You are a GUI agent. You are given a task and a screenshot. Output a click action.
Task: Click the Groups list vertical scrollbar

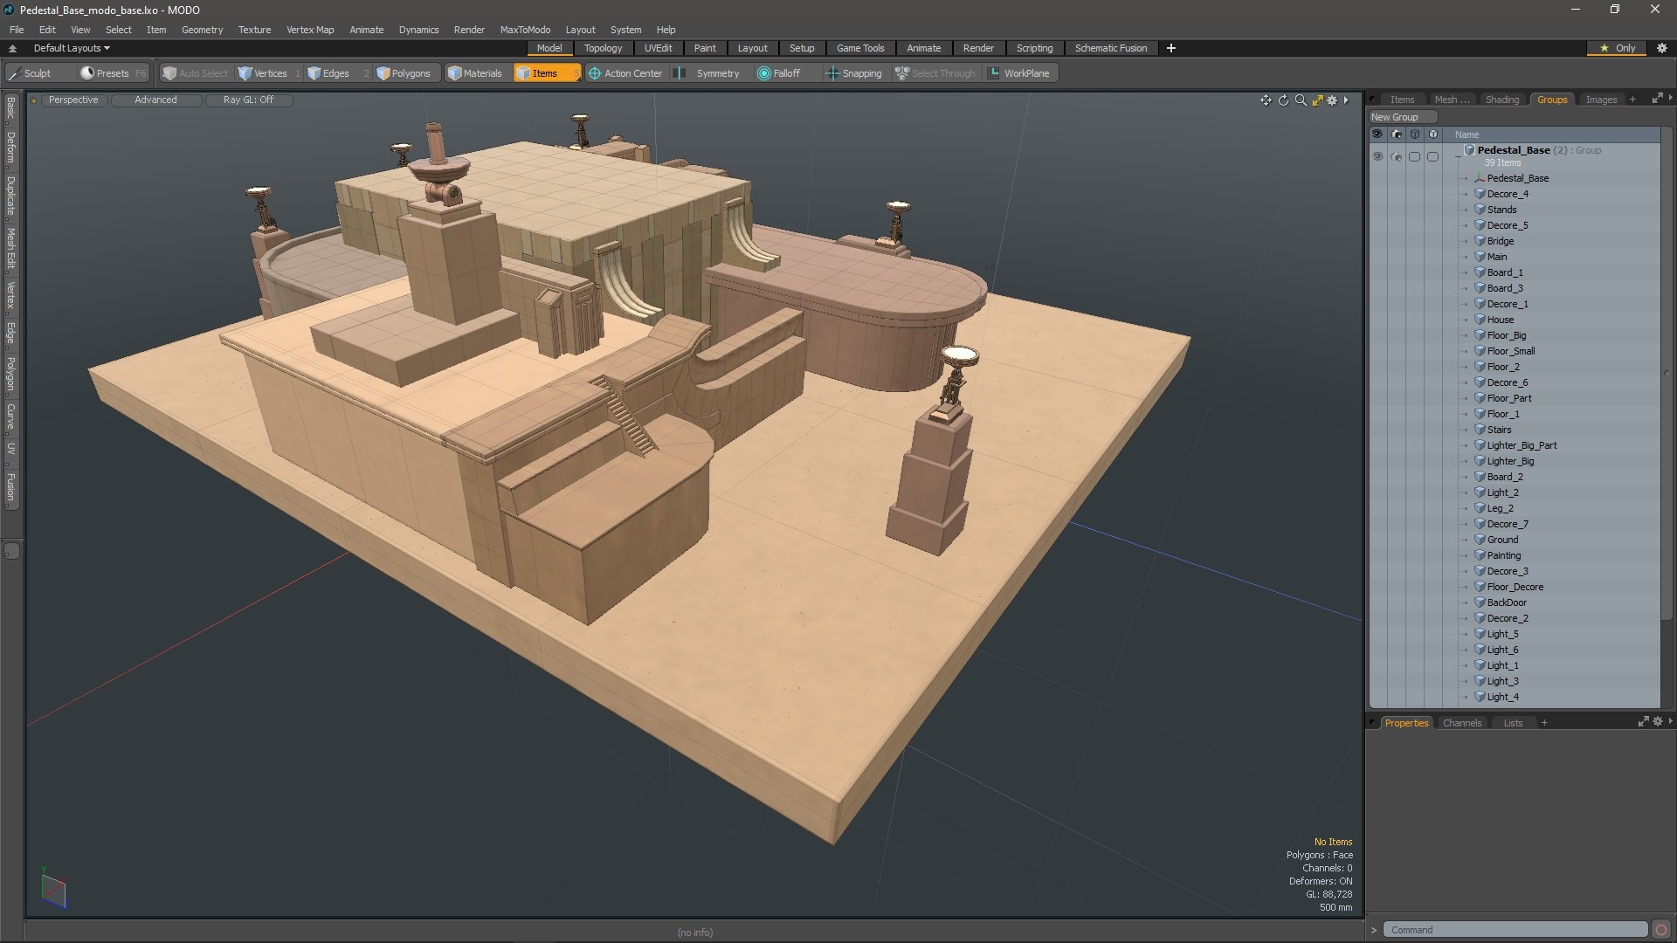(1666, 374)
